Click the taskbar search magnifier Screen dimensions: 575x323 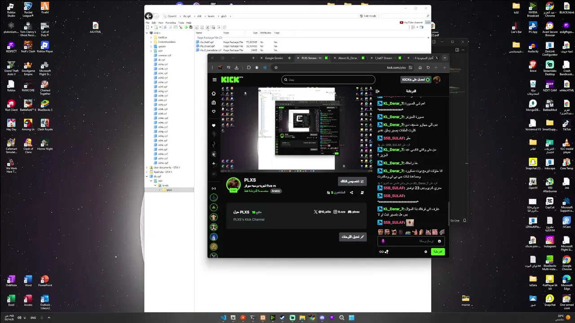tap(342, 318)
